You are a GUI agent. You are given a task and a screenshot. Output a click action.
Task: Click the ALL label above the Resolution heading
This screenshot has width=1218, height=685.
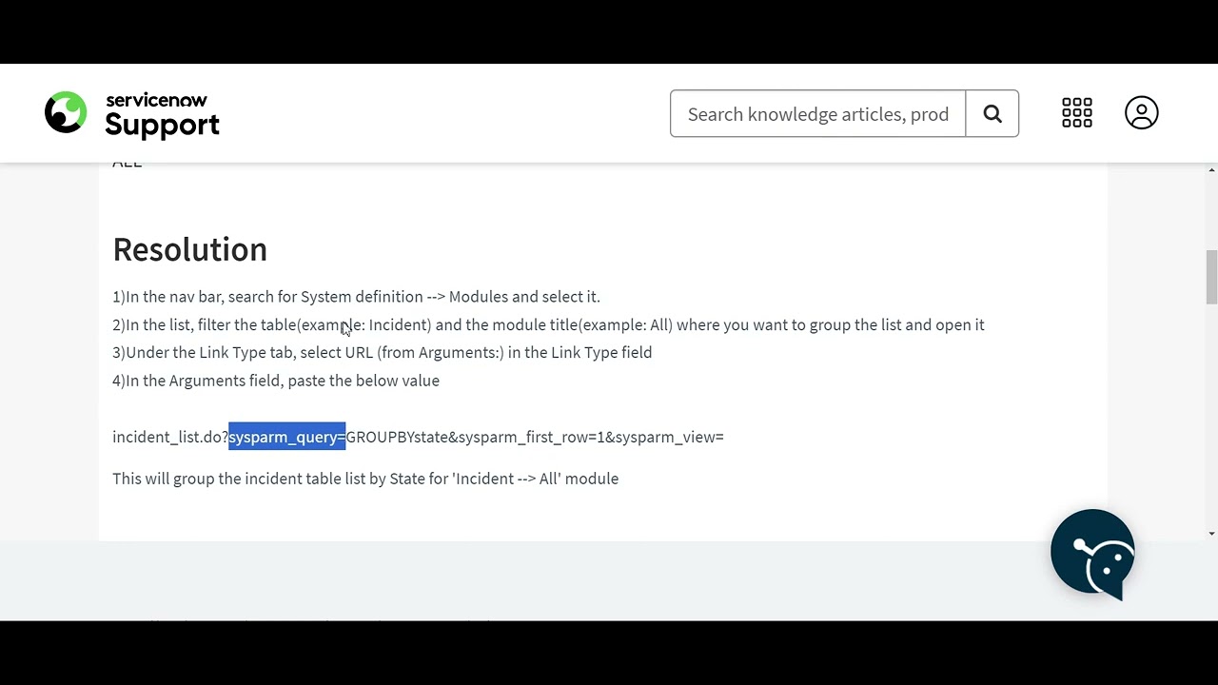click(127, 162)
